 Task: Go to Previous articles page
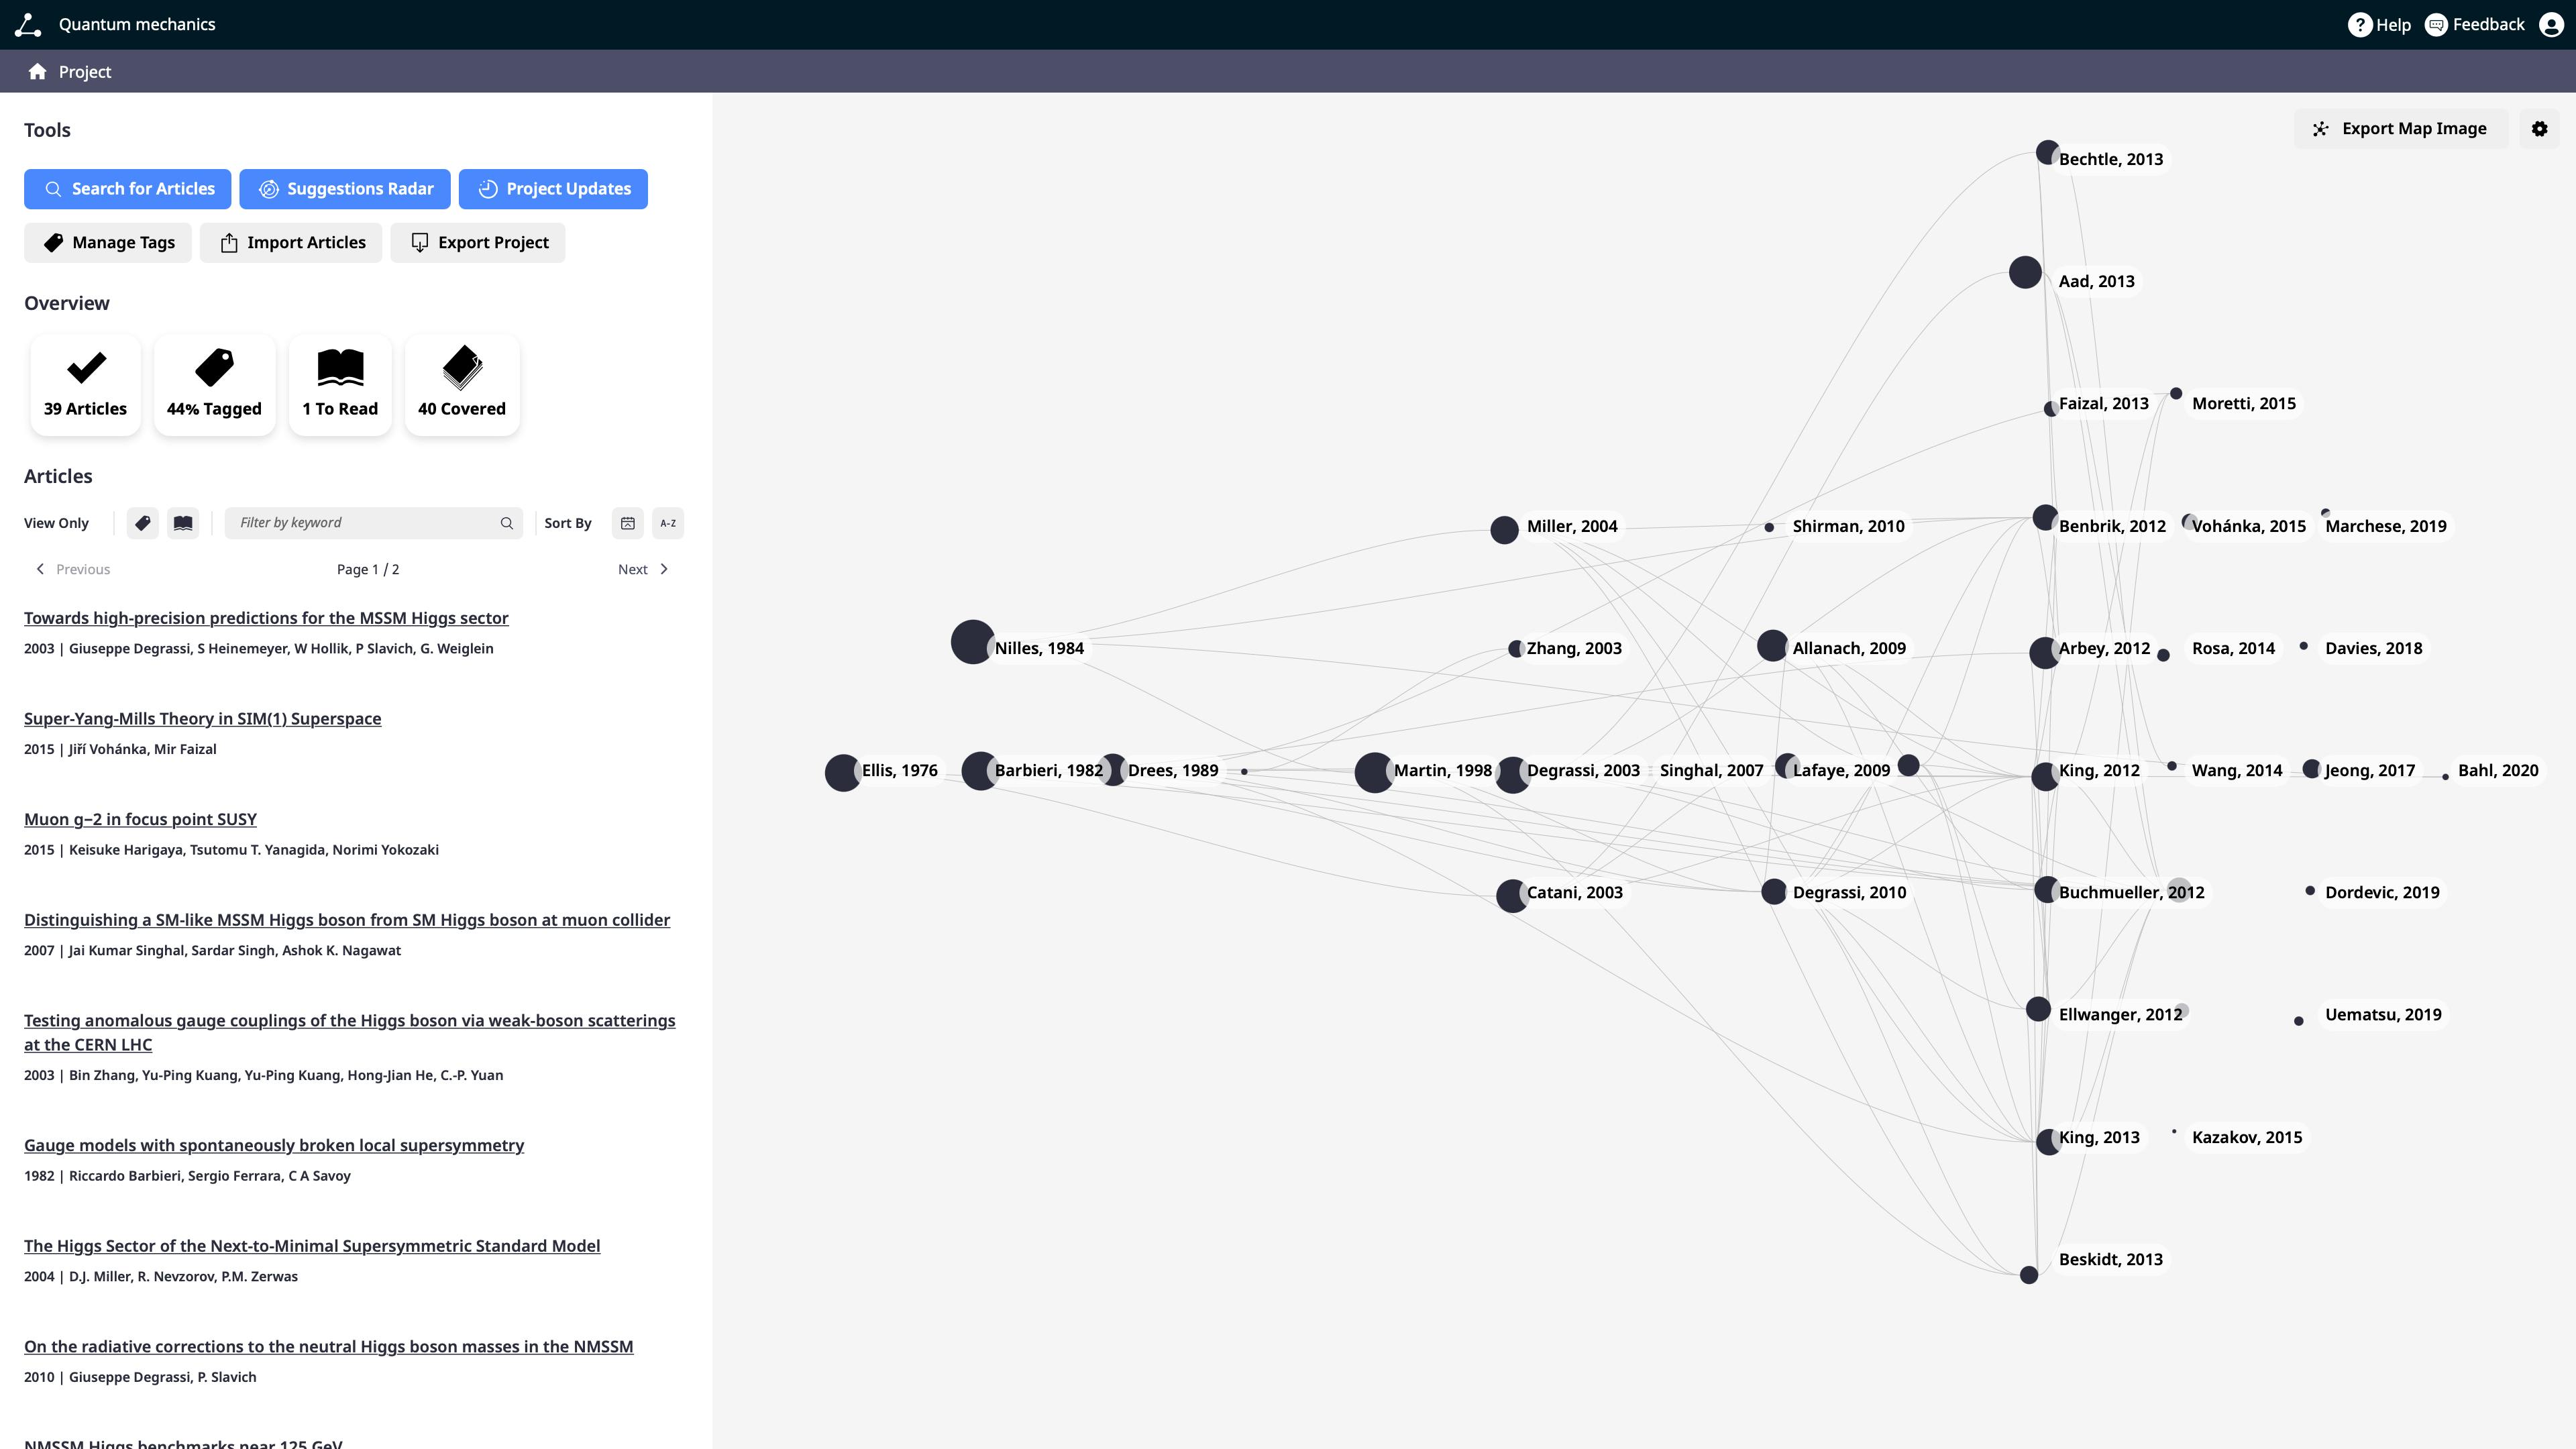click(72, 569)
